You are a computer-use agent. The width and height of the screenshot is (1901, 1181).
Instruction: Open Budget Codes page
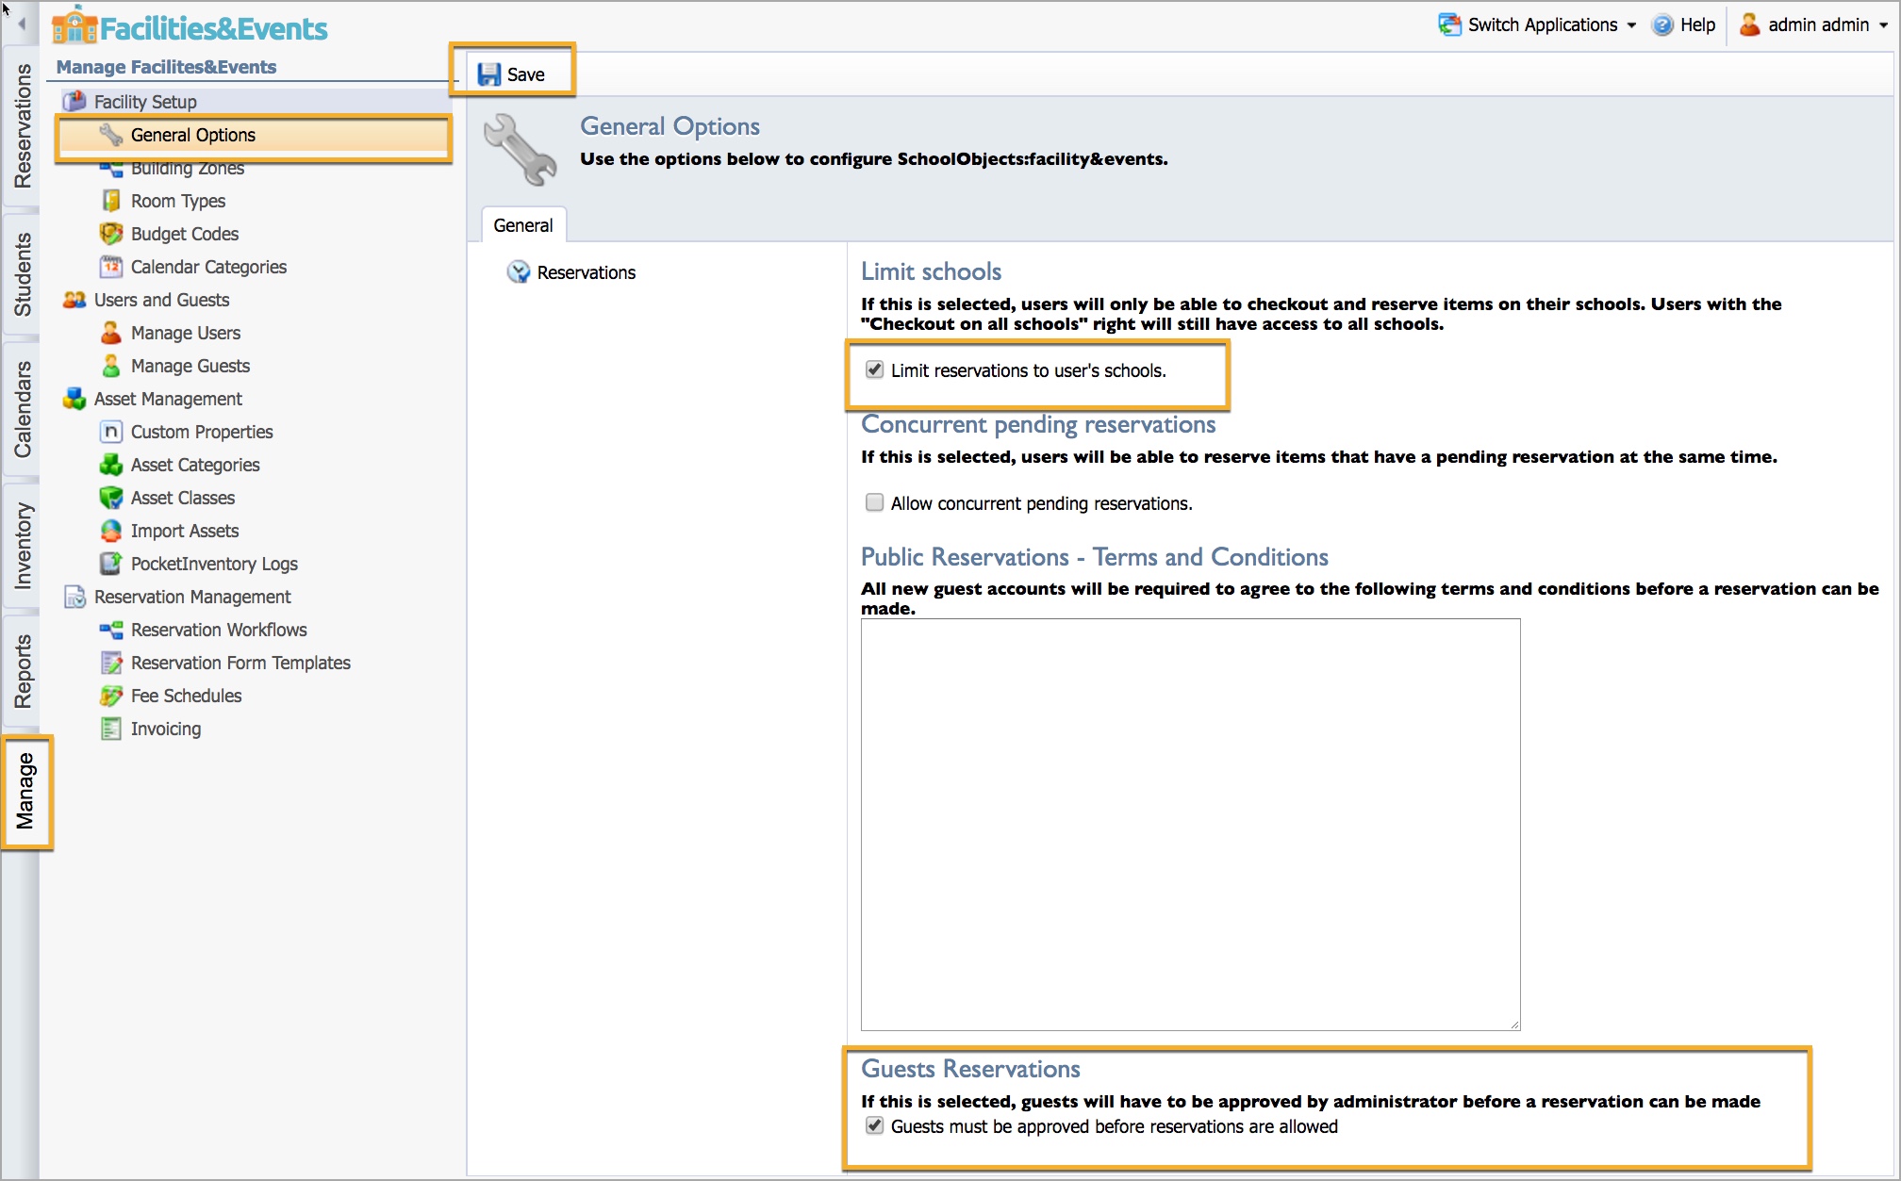tap(185, 234)
